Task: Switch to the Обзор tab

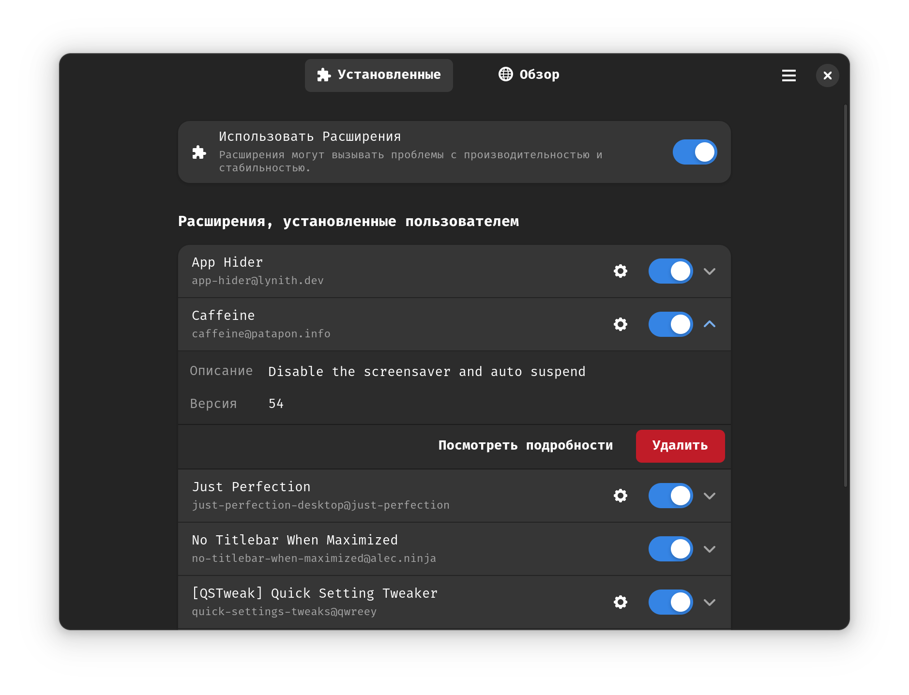Action: tap(529, 75)
